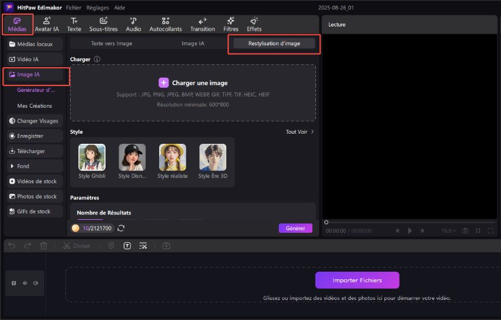Select Image IA in sidebar
501x320 pixels.
pyautogui.click(x=35, y=74)
